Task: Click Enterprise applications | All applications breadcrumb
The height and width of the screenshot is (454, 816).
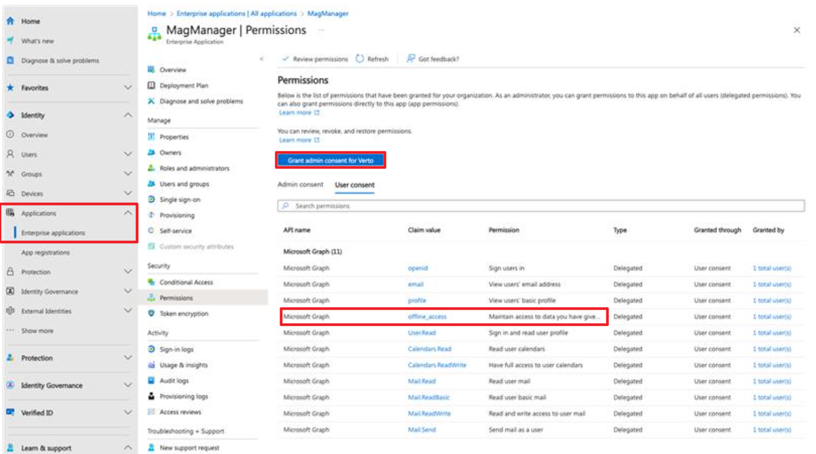Action: [x=237, y=13]
